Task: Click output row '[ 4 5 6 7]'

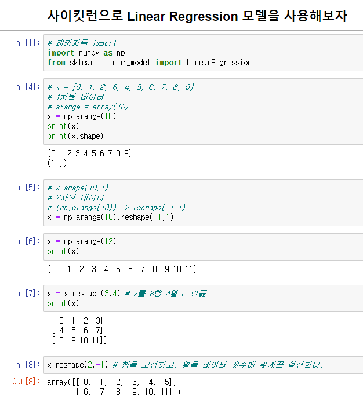Action: [x=78, y=331]
